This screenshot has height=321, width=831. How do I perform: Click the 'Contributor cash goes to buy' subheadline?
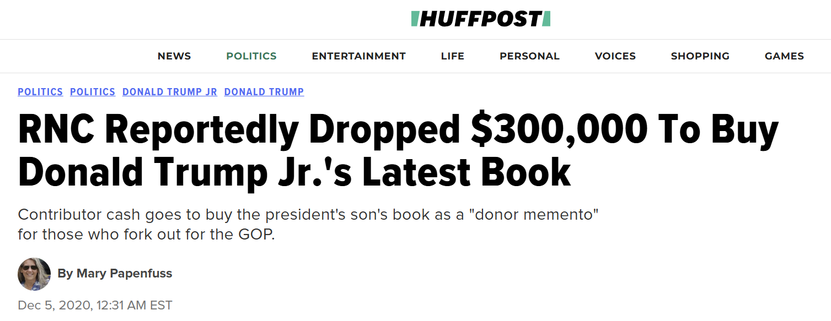point(308,214)
